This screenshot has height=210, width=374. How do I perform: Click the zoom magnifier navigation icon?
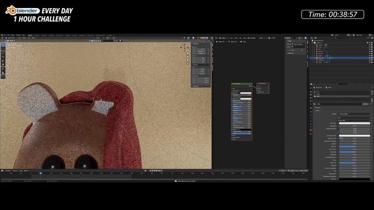[188, 53]
